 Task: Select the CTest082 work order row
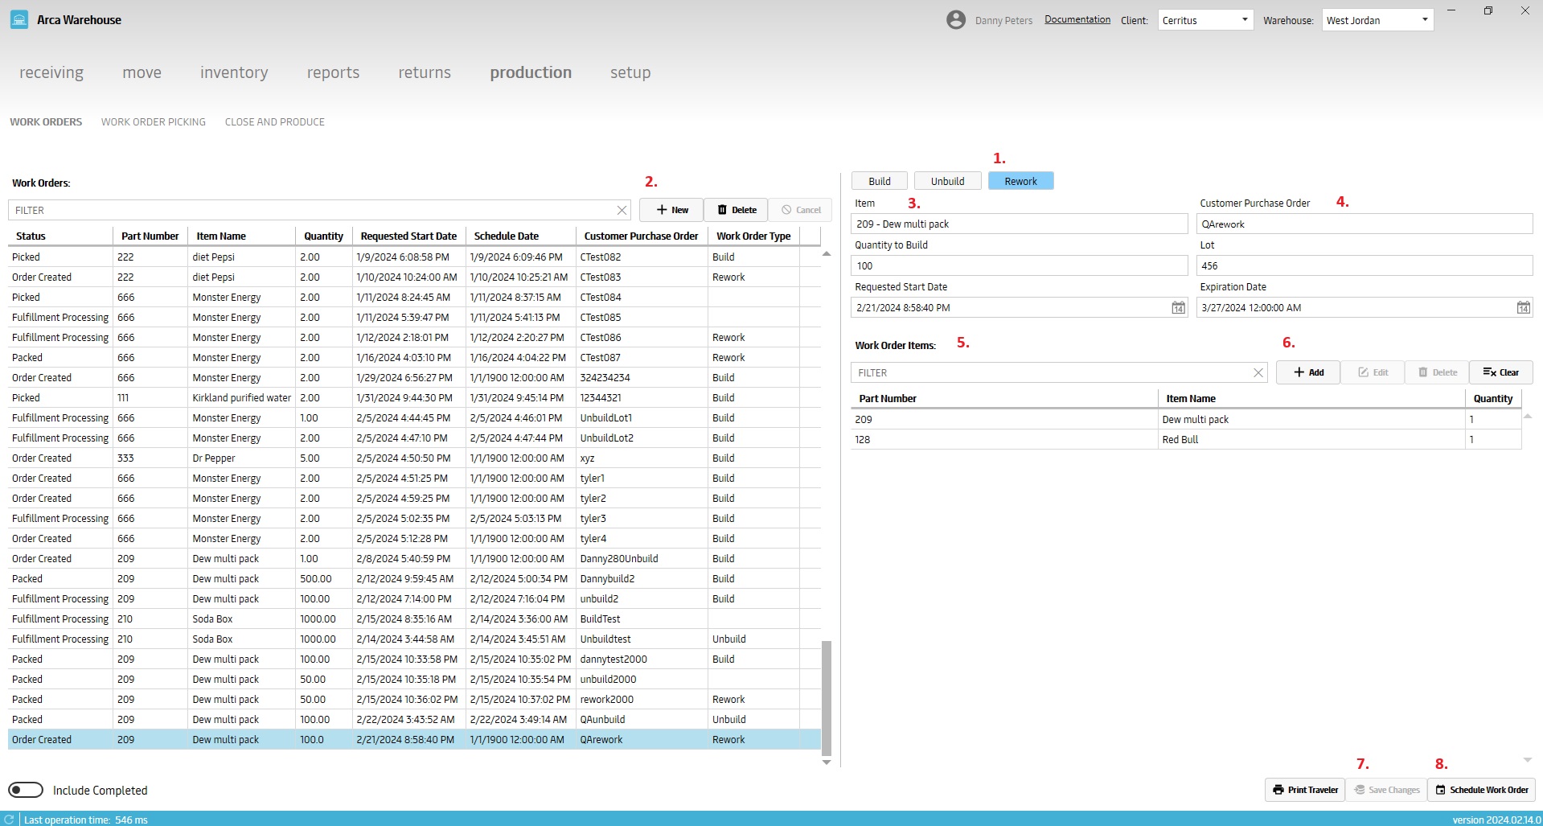tap(414, 257)
